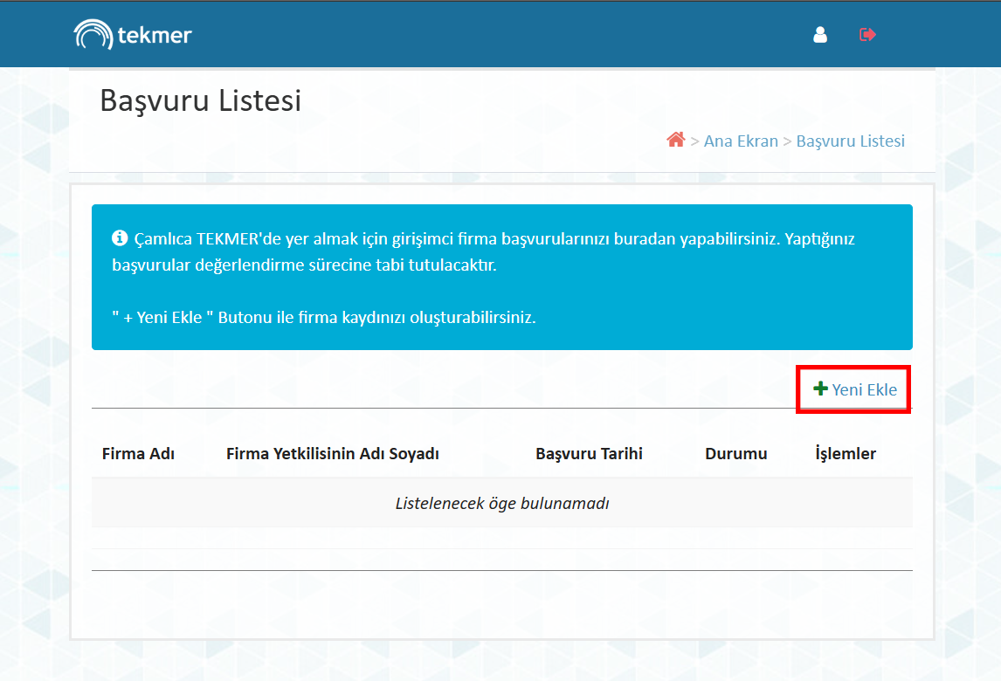Image resolution: width=1001 pixels, height=681 pixels.
Task: Click the red logout icon
Action: tap(867, 34)
